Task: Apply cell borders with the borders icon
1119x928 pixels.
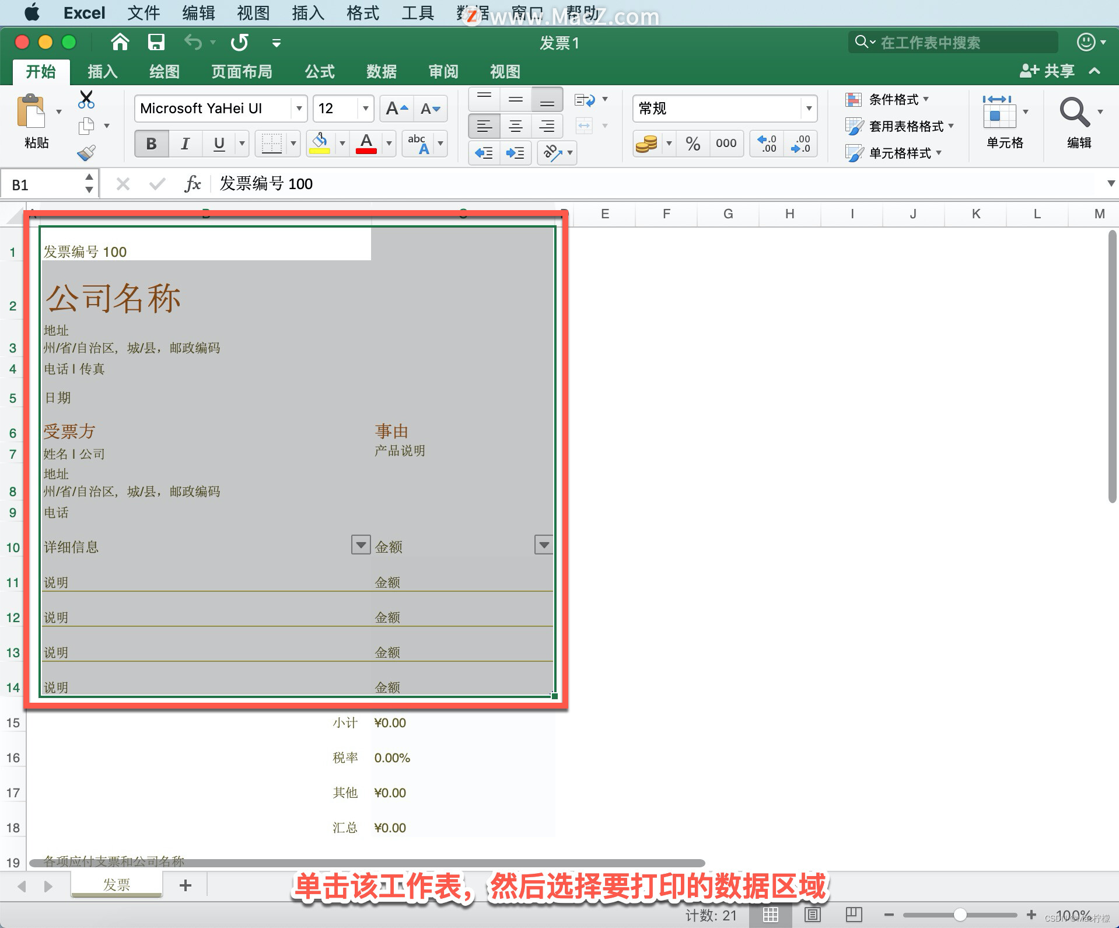Action: 271,144
